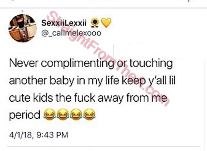Click the SexxiiLexxii display name

[x=64, y=23]
